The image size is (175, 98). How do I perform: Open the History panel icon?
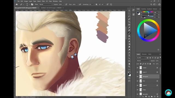click(133, 10)
